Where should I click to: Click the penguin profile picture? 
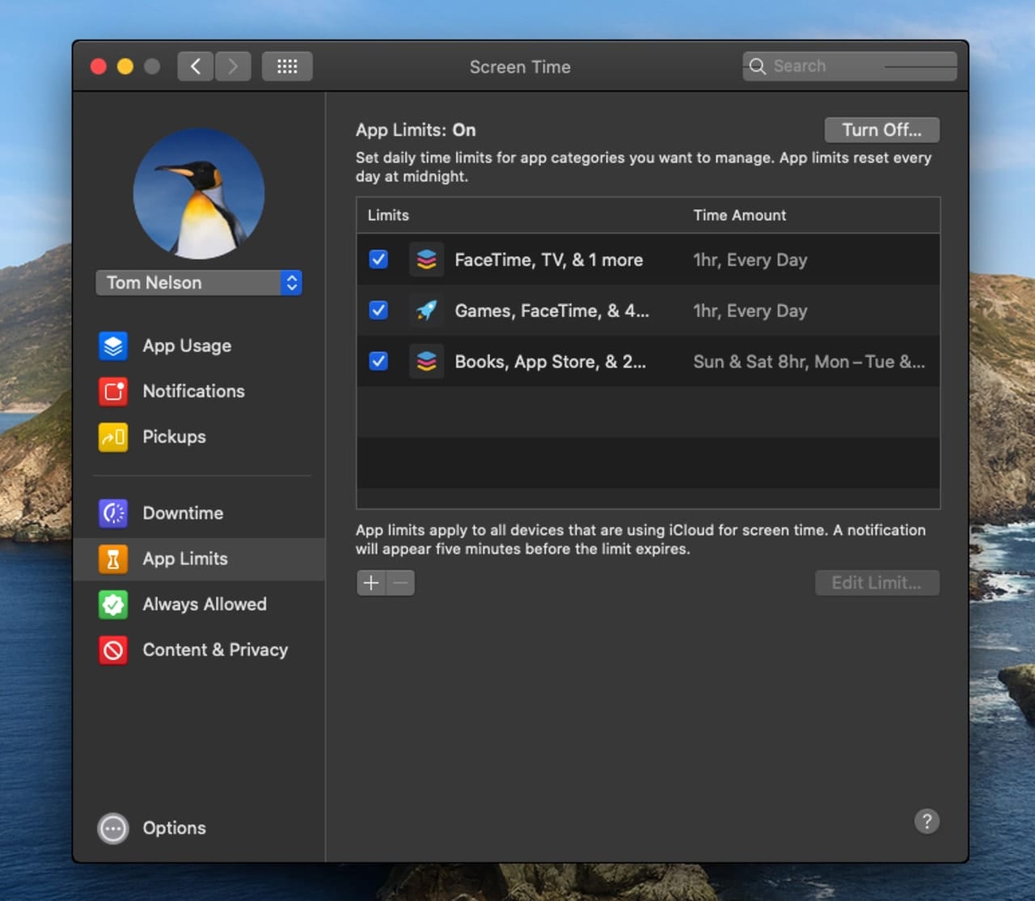pos(199,194)
